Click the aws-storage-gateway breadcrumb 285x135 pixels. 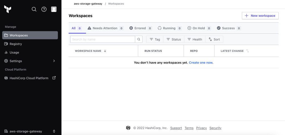pos(88,4)
